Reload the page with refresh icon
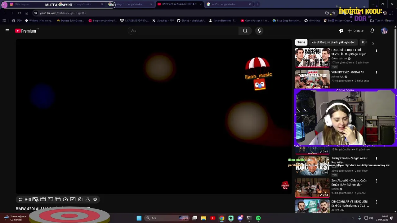The image size is (397, 223). coord(19,13)
